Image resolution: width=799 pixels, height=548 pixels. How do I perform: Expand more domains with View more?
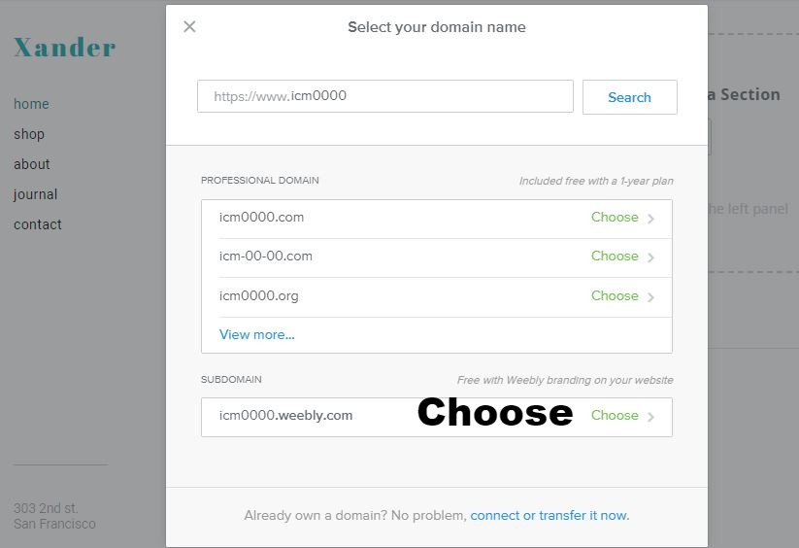click(256, 334)
